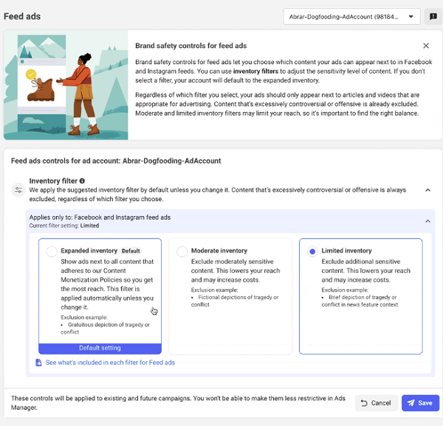Click 'Brief depiction of tragedy' exclusion example
The width and height of the screenshot is (443, 426).
[x=360, y=301]
